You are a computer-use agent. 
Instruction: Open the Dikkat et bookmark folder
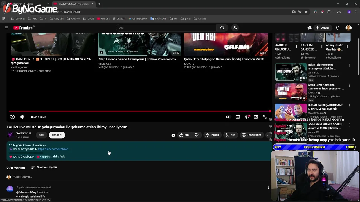point(18,19)
